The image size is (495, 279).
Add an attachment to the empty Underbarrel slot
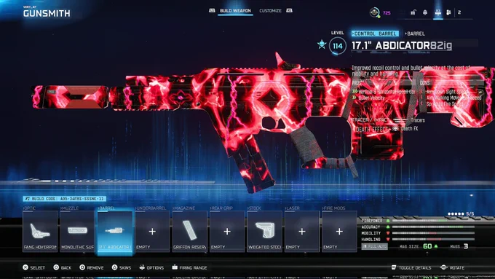click(x=152, y=232)
